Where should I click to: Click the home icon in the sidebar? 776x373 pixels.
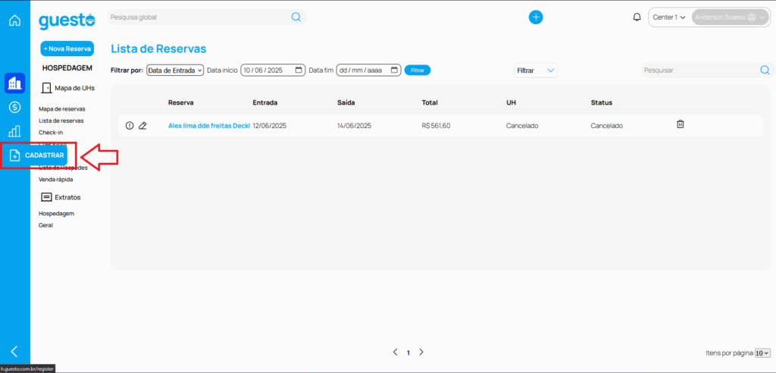[x=14, y=20]
